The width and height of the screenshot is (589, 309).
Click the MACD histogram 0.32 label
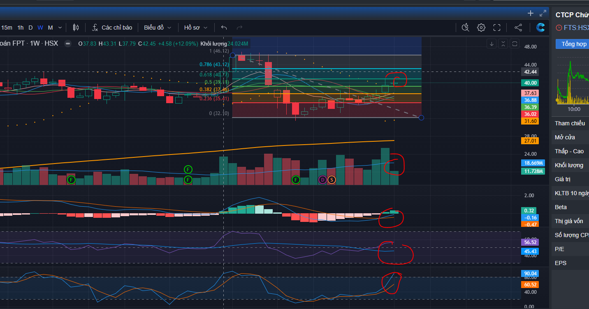coord(529,210)
